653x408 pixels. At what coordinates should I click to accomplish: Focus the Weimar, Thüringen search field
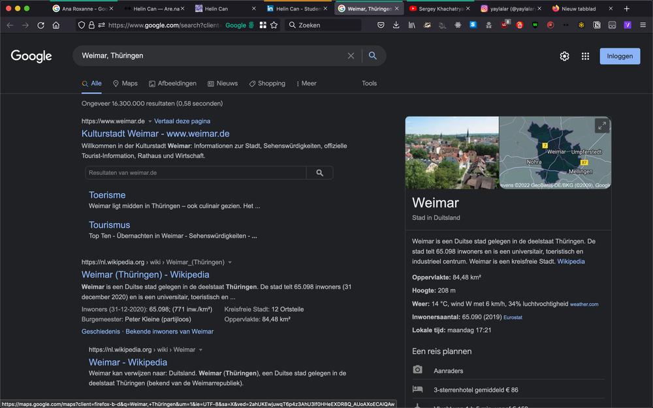coord(212,55)
